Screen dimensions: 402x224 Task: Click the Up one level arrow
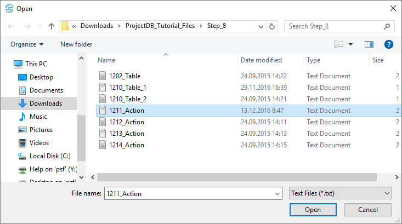coord(52,26)
